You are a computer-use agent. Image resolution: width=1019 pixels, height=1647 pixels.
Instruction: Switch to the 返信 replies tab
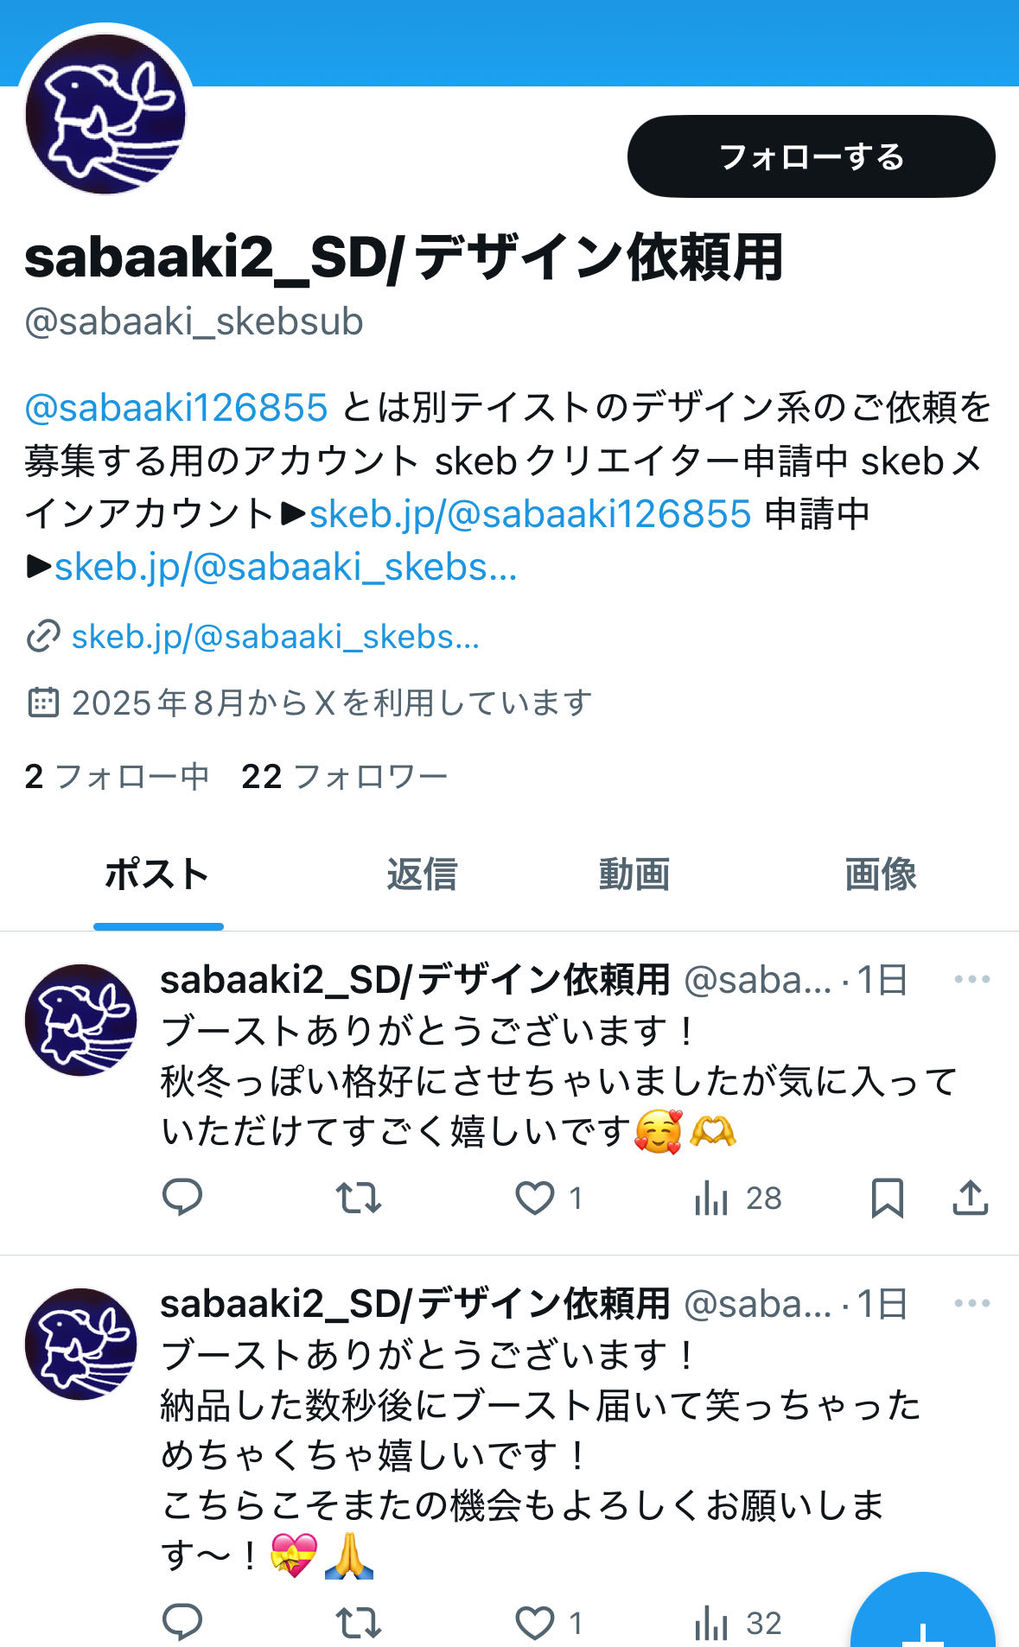(422, 874)
